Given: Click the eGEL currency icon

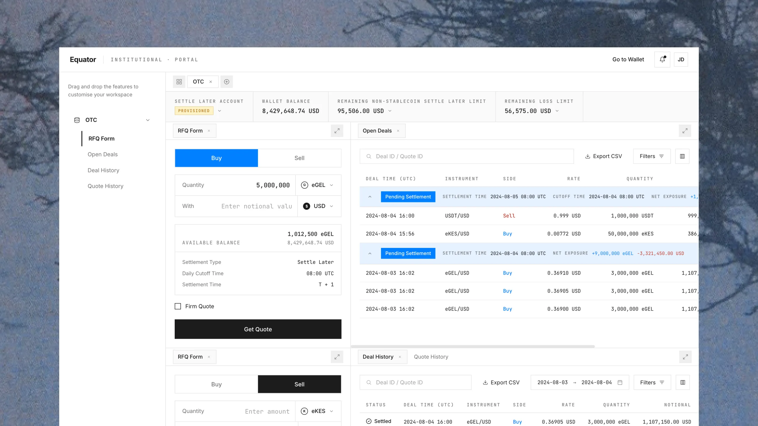Looking at the screenshot, I should (x=304, y=185).
